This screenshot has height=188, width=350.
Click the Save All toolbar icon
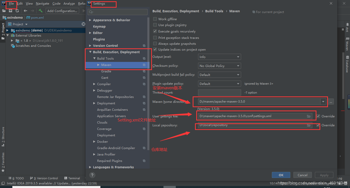point(11,11)
